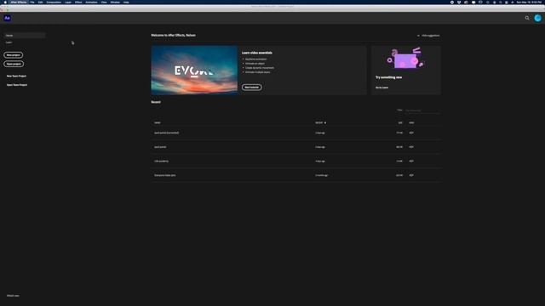The image size is (545, 306).
Task: Open the Effect menu
Action: click(x=78, y=2)
